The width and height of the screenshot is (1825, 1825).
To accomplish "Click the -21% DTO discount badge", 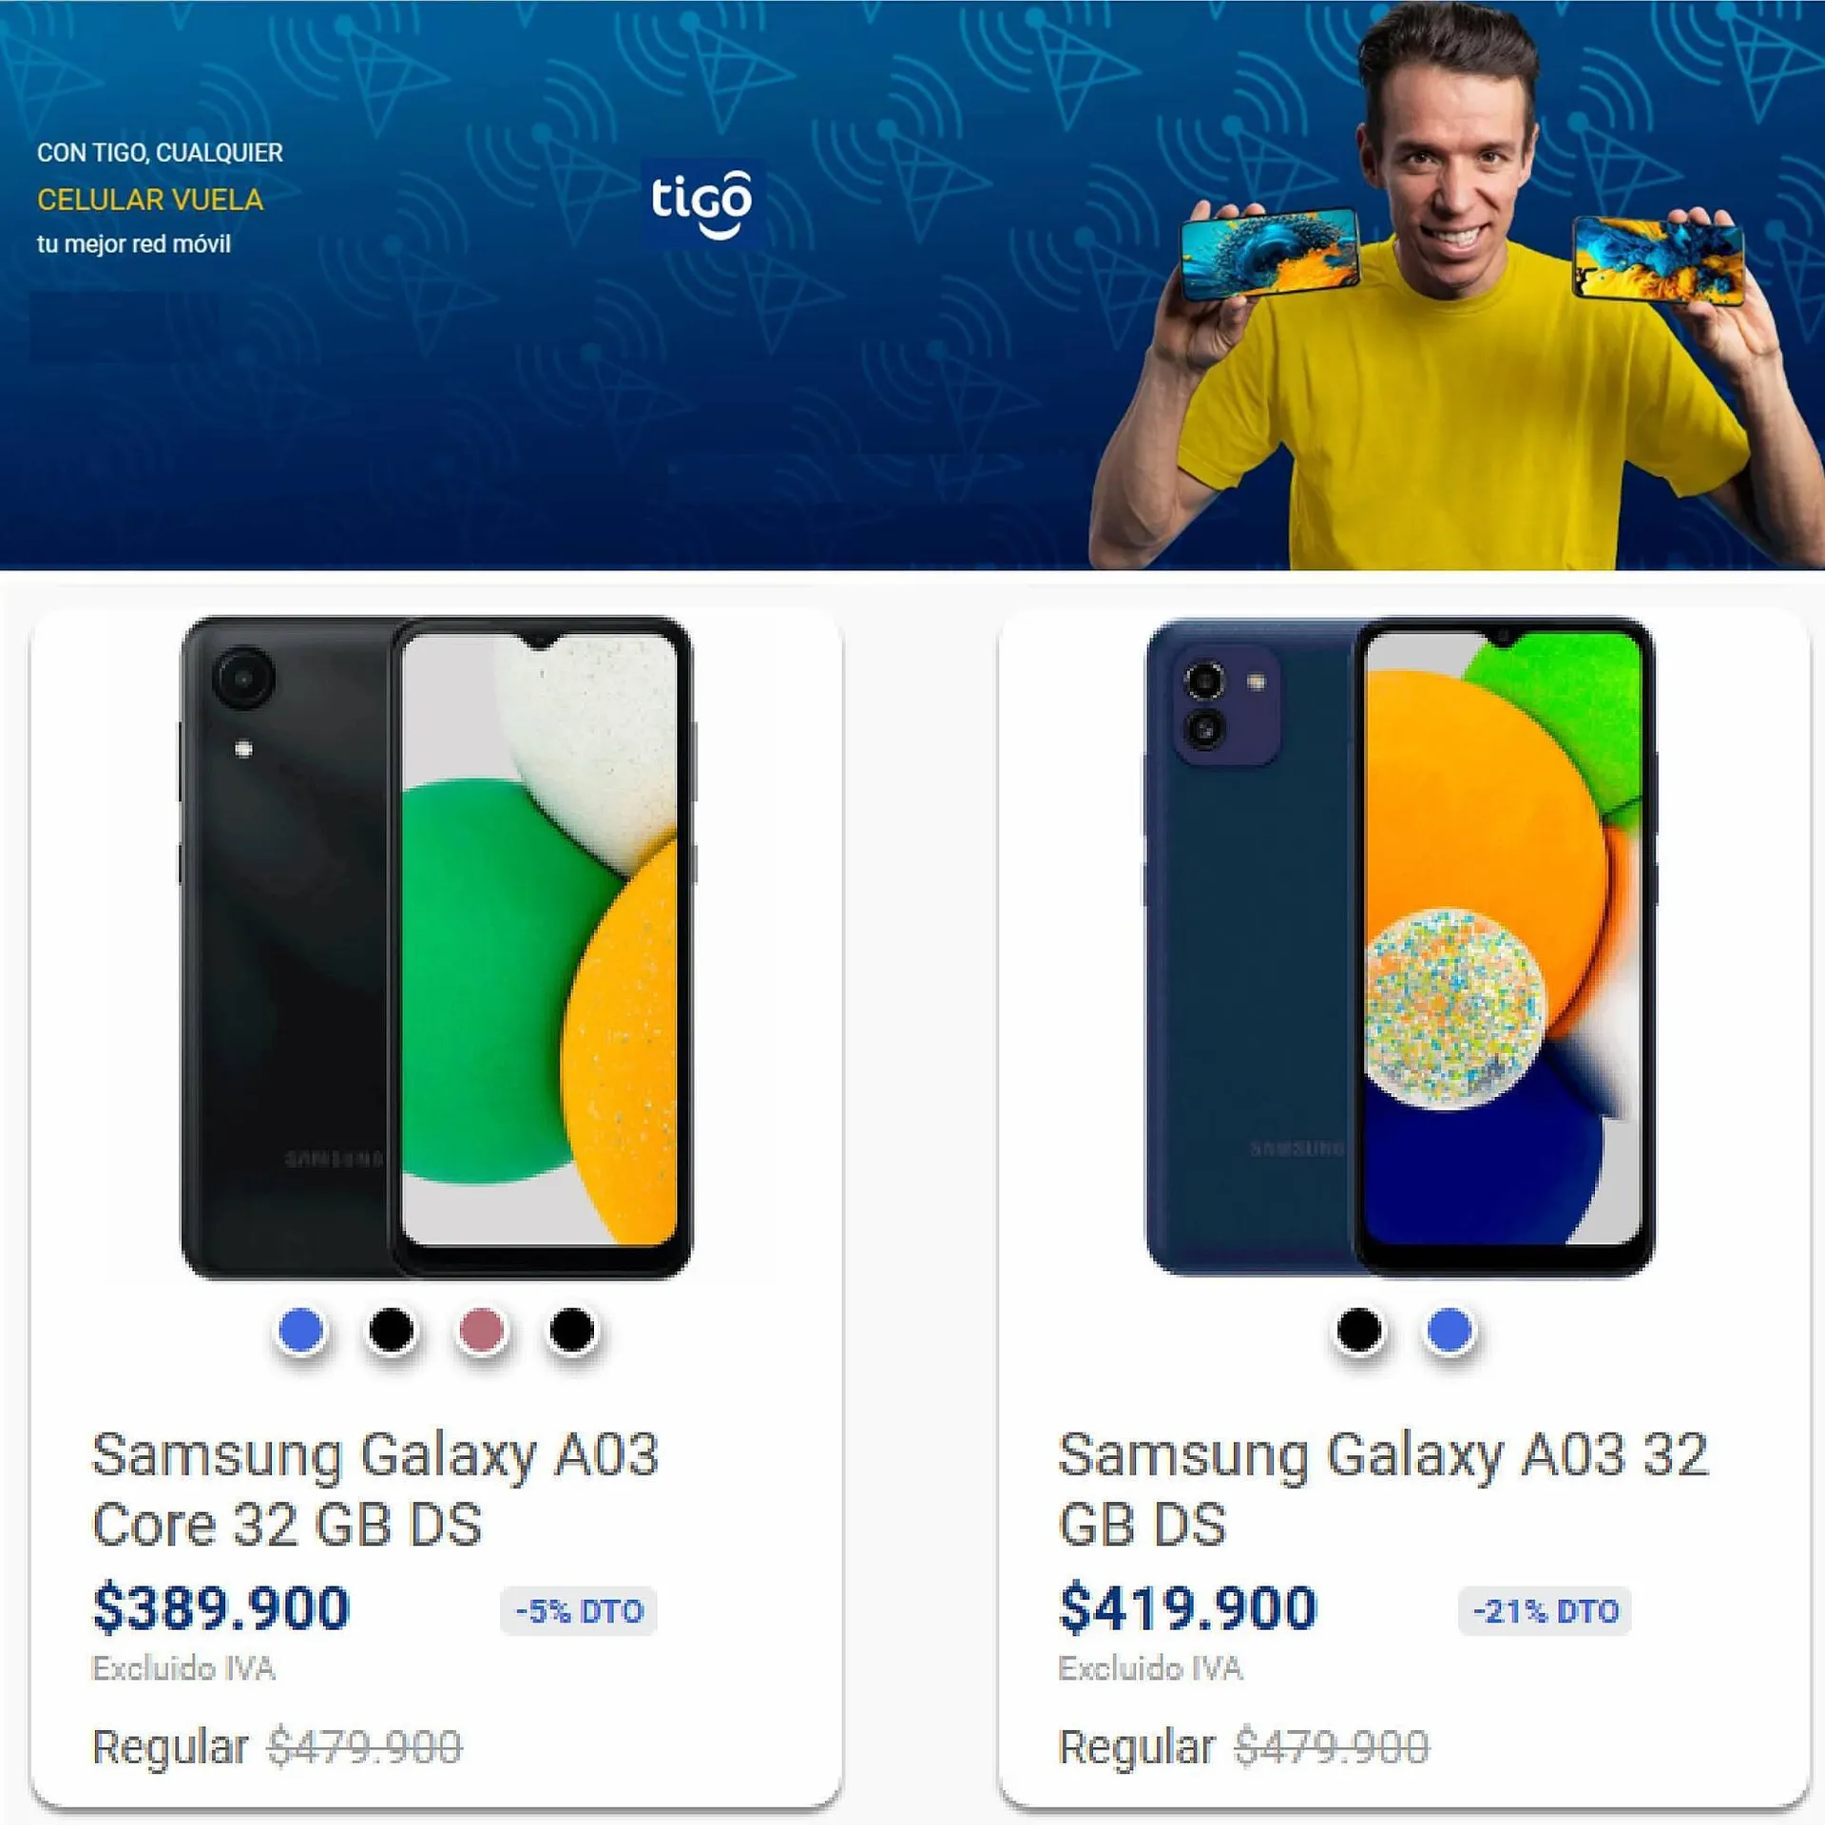I will 1545,1611.
